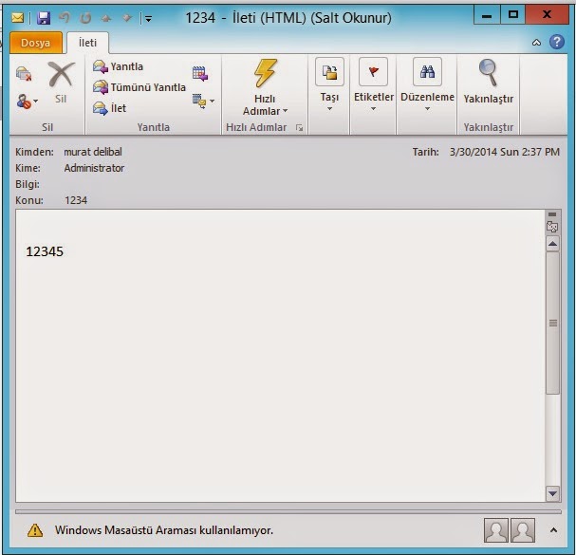The image size is (576, 555).
Task: Click the undo arrow in title bar
Action: (x=65, y=16)
